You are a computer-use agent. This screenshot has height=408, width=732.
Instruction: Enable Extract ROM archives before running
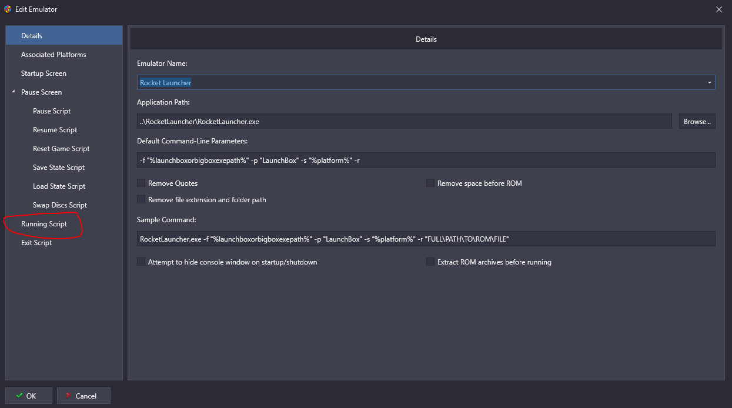(430, 262)
